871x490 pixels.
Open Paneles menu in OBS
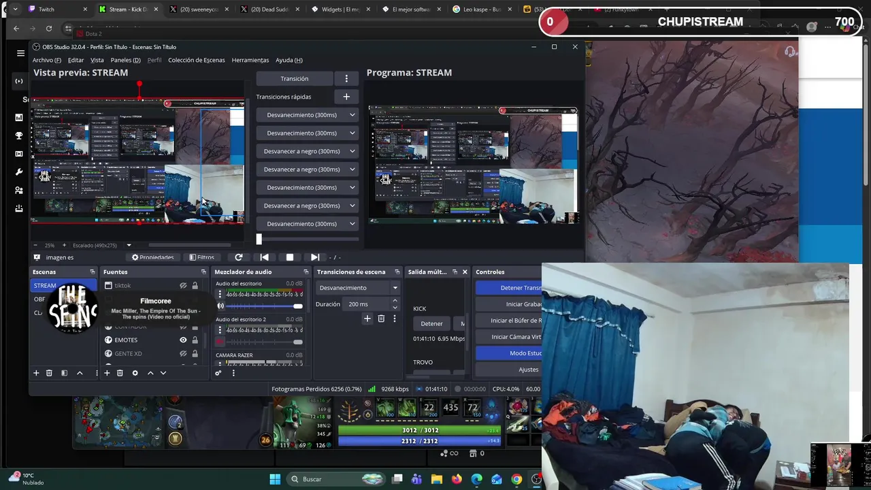click(x=125, y=60)
